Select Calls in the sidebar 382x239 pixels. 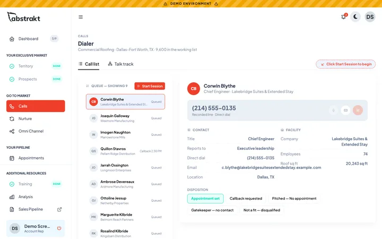pyautogui.click(x=36, y=106)
